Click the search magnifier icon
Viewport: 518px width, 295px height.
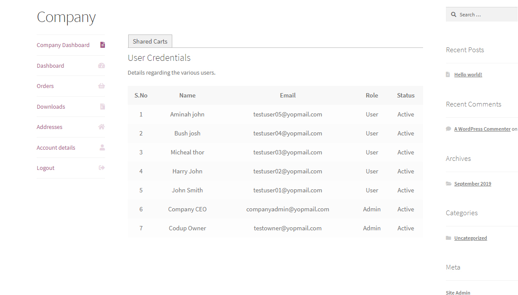(x=454, y=14)
